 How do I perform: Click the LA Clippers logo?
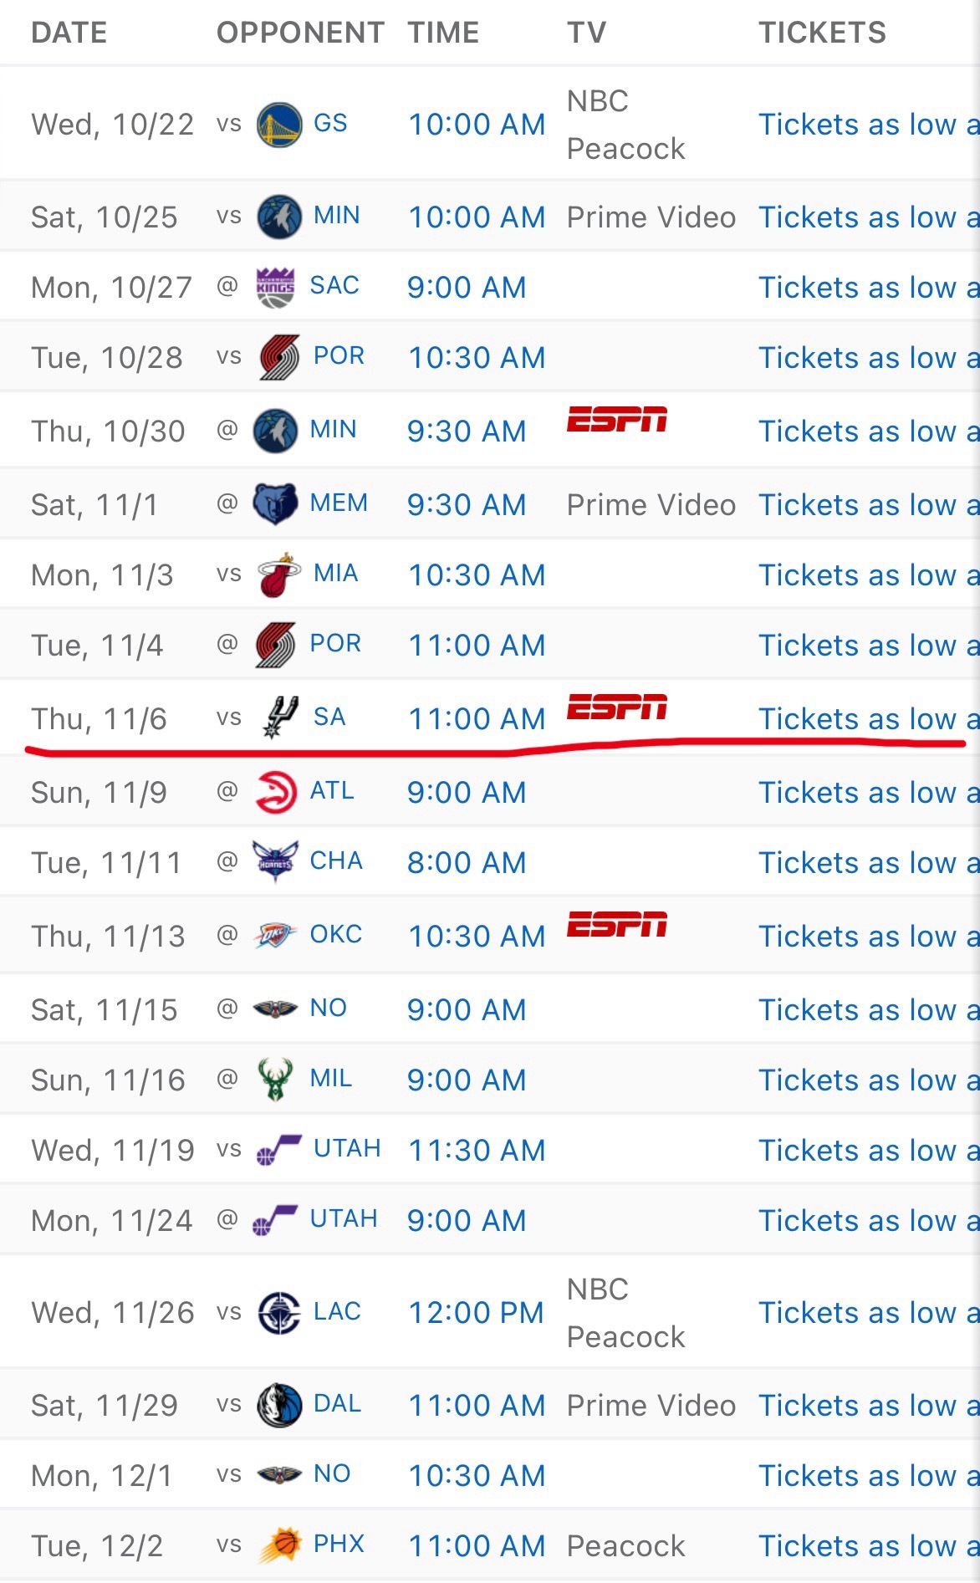pos(279,1312)
